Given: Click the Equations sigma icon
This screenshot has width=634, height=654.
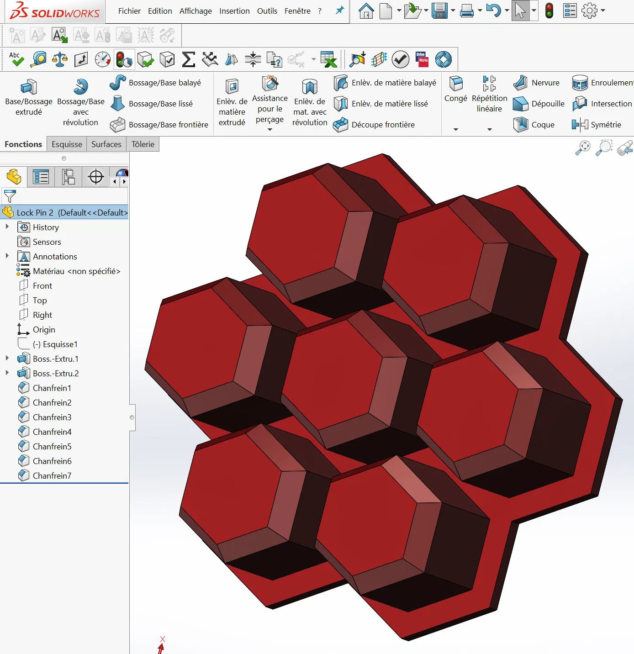Looking at the screenshot, I should coord(189,59).
